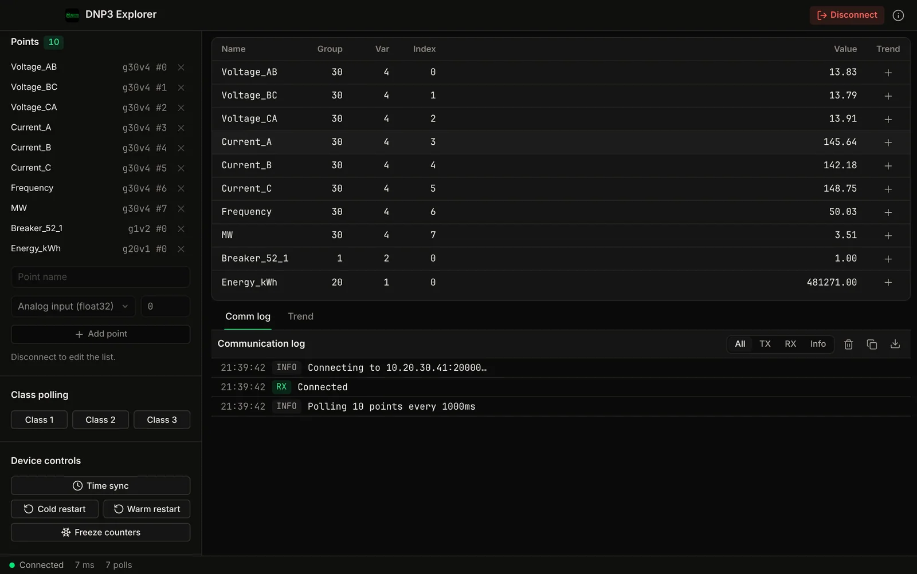Click the DNP3 Explorer app logo
Image resolution: width=917 pixels, height=574 pixels.
pyautogui.click(x=72, y=15)
